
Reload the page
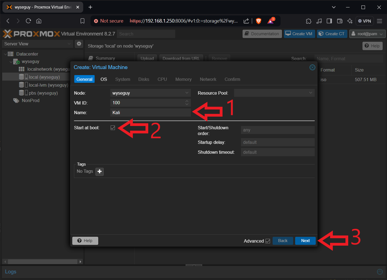tap(28, 21)
